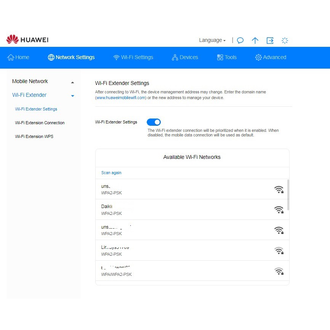
Task: Click Scan again link
Action: [x=111, y=173]
